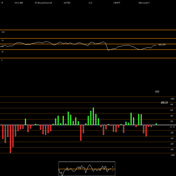Select the lowest red bar reaching -100
Screen dimensions: 176x176
tap(11, 139)
